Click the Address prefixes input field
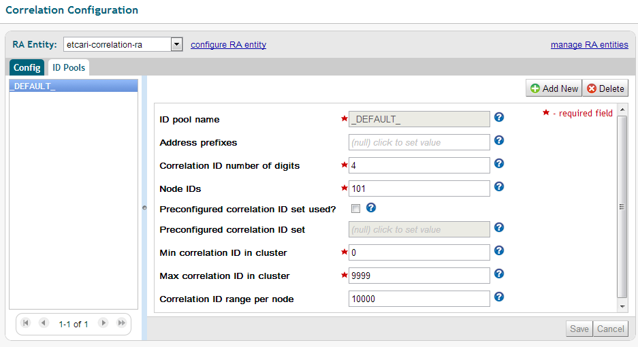 [x=419, y=142]
